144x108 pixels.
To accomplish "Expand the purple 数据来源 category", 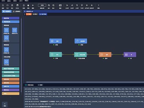I will pyautogui.click(x=11, y=18).
